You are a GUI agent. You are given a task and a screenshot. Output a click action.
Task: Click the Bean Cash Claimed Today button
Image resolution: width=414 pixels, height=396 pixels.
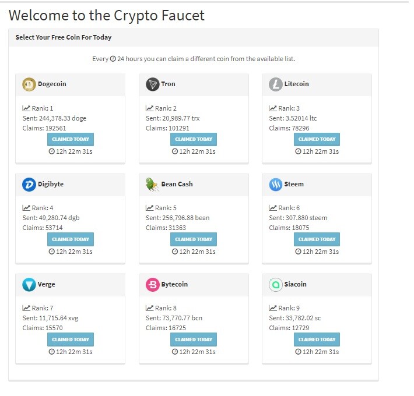tap(194, 239)
